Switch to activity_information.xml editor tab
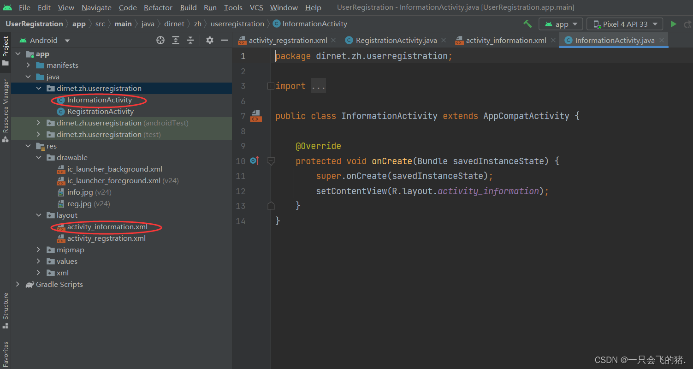Screen dimensions: 693x369 [506, 41]
